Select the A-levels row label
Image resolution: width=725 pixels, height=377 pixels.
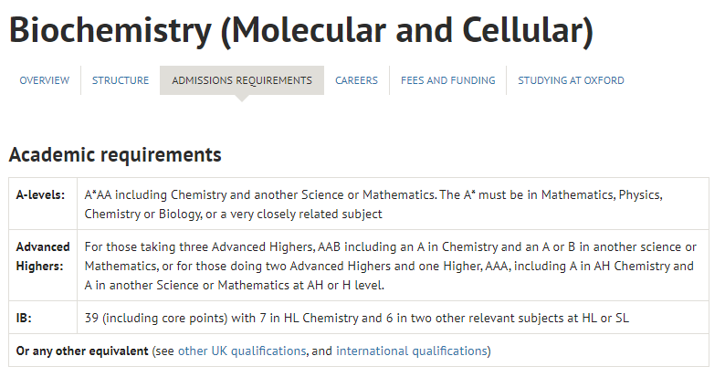[41, 195]
